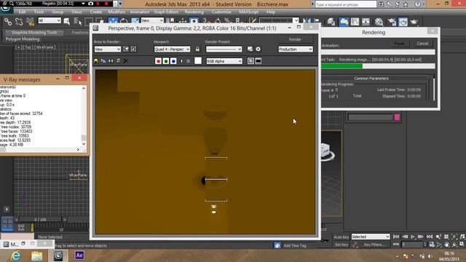Open the Material Editor icon
Image resolution: width=466 pixels, height=262 pixels.
(379, 21)
